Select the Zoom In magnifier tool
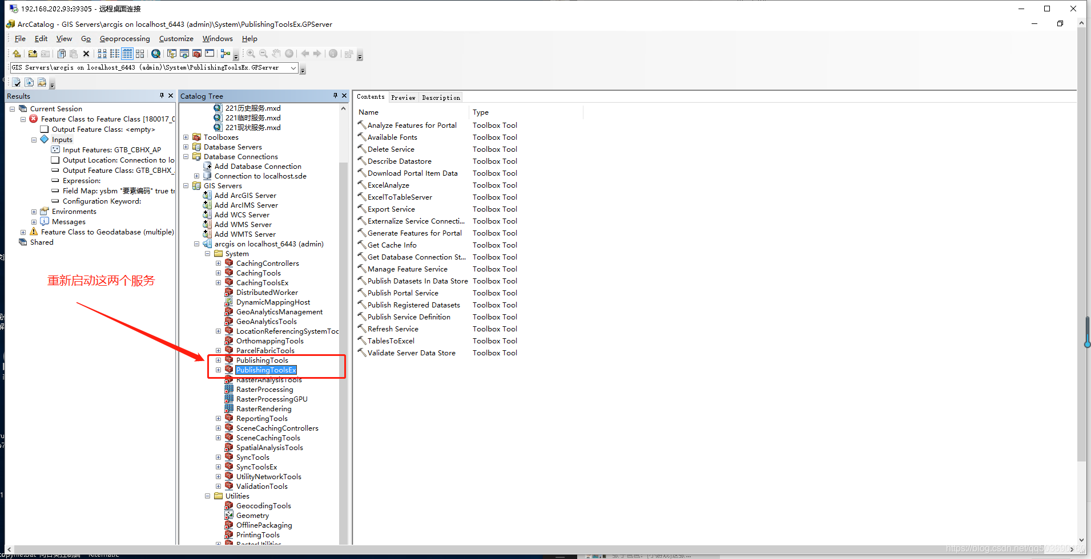Viewport: 1091px width, 559px height. point(250,54)
